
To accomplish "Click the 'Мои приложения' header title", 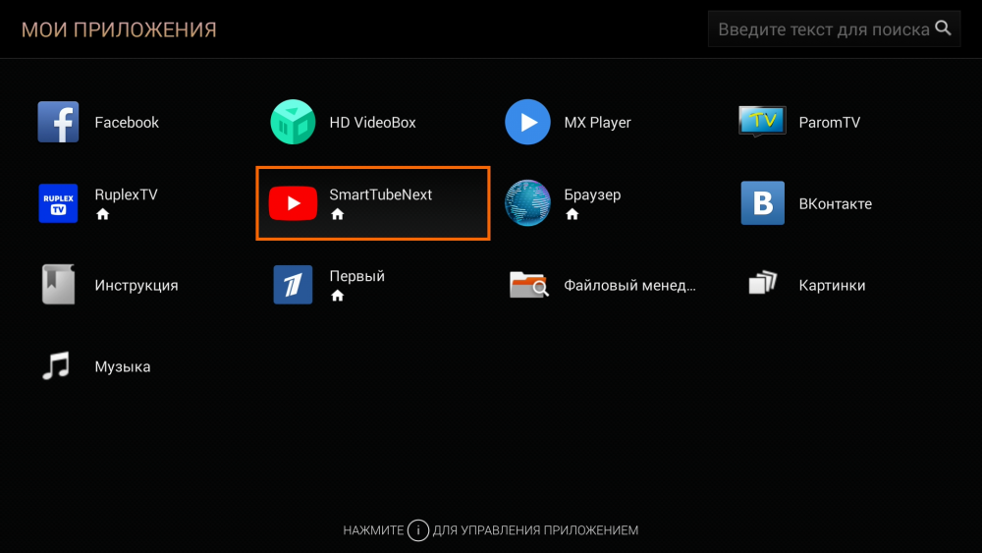I will 119,29.
